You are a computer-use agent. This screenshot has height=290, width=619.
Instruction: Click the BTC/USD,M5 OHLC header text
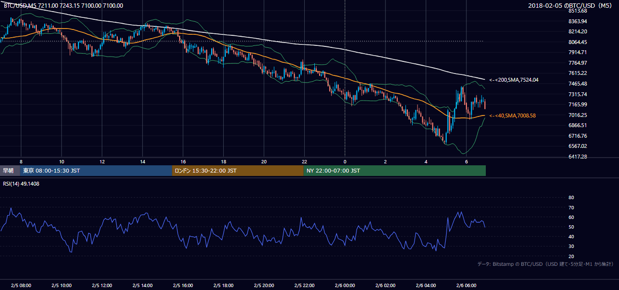pyautogui.click(x=63, y=6)
